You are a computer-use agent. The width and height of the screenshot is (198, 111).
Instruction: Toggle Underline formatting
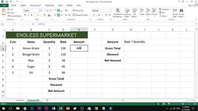click(32, 15)
